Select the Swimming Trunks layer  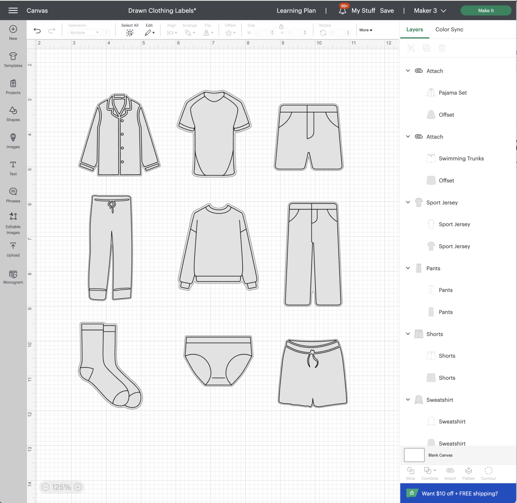tap(461, 158)
